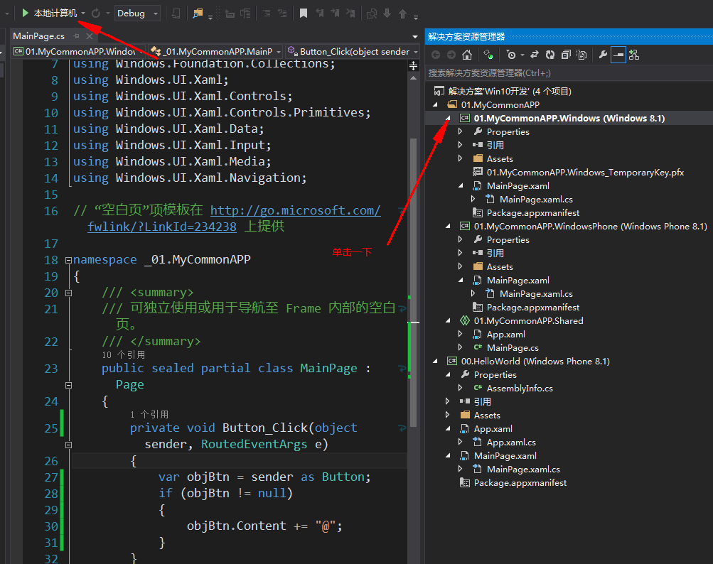
Task: Expand the Assets folder under 01.MyCommonAPP.WindowsPhone
Action: pyautogui.click(x=460, y=267)
